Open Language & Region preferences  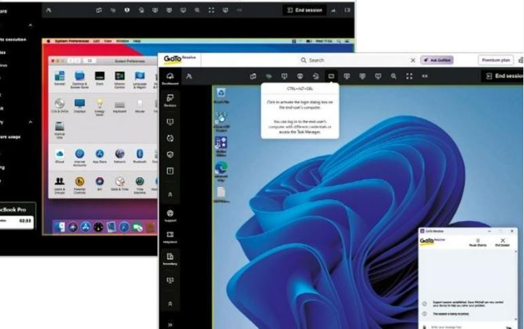pos(140,80)
